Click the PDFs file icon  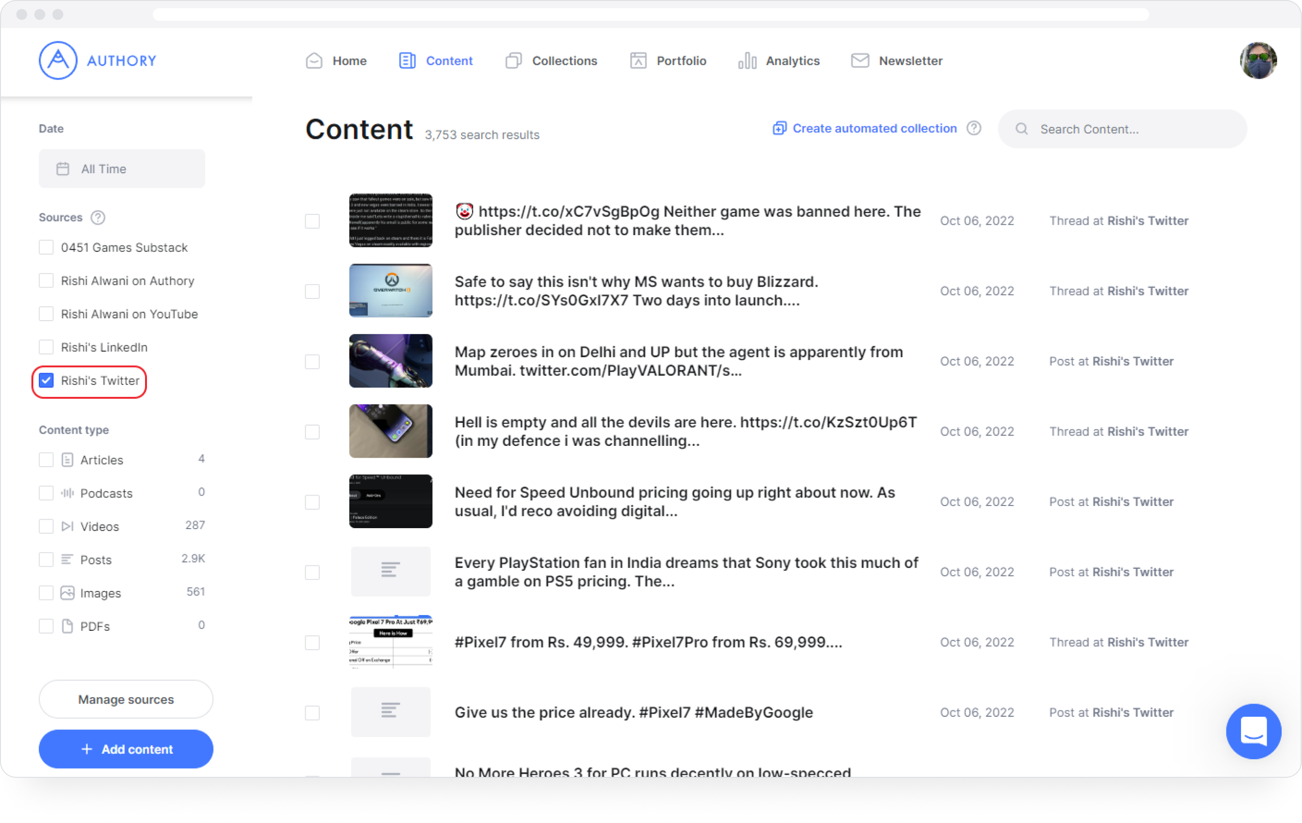[67, 626]
